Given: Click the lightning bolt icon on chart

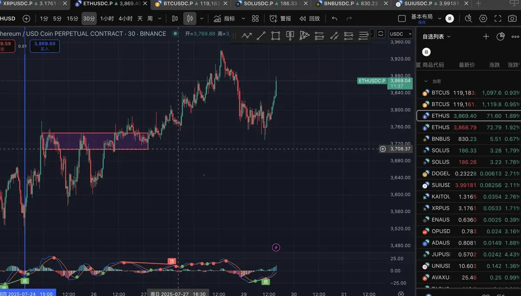Looking at the screenshot, I should (x=276, y=247).
